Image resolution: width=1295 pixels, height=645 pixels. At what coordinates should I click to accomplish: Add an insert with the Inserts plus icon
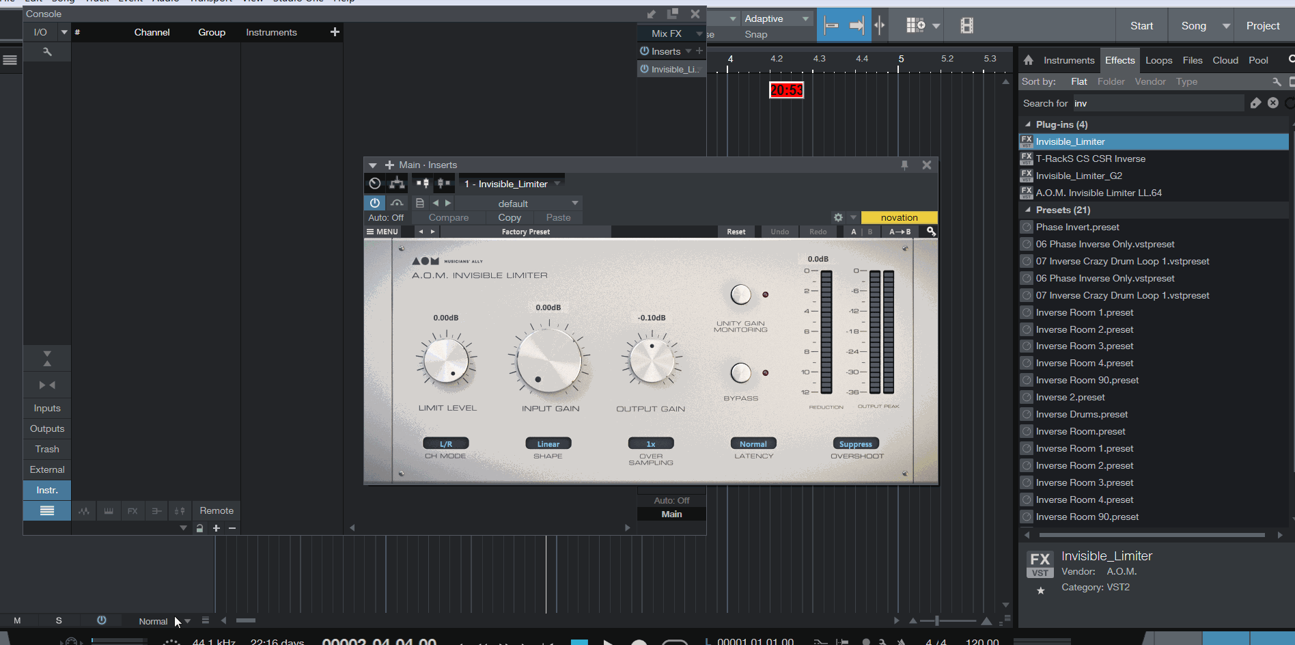(699, 51)
